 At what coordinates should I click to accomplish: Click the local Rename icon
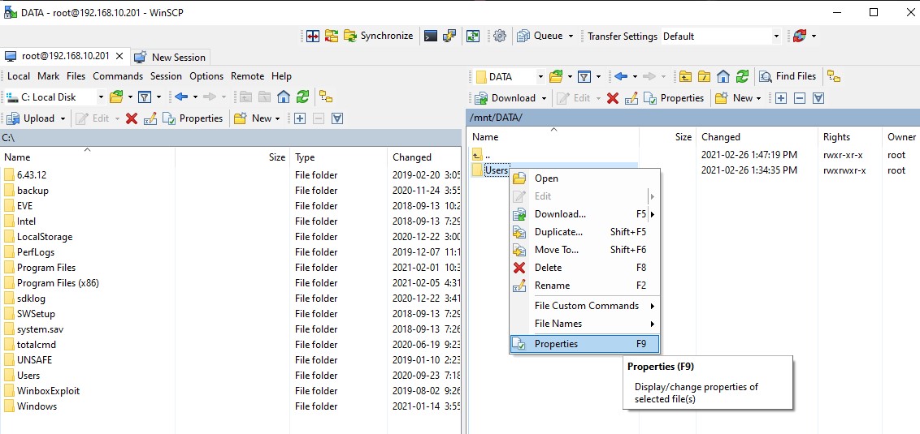(150, 118)
